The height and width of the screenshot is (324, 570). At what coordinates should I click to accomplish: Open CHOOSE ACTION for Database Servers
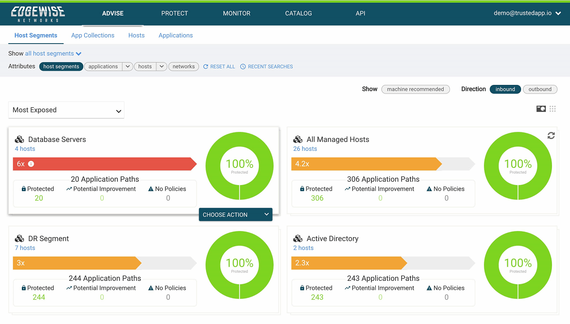(236, 214)
